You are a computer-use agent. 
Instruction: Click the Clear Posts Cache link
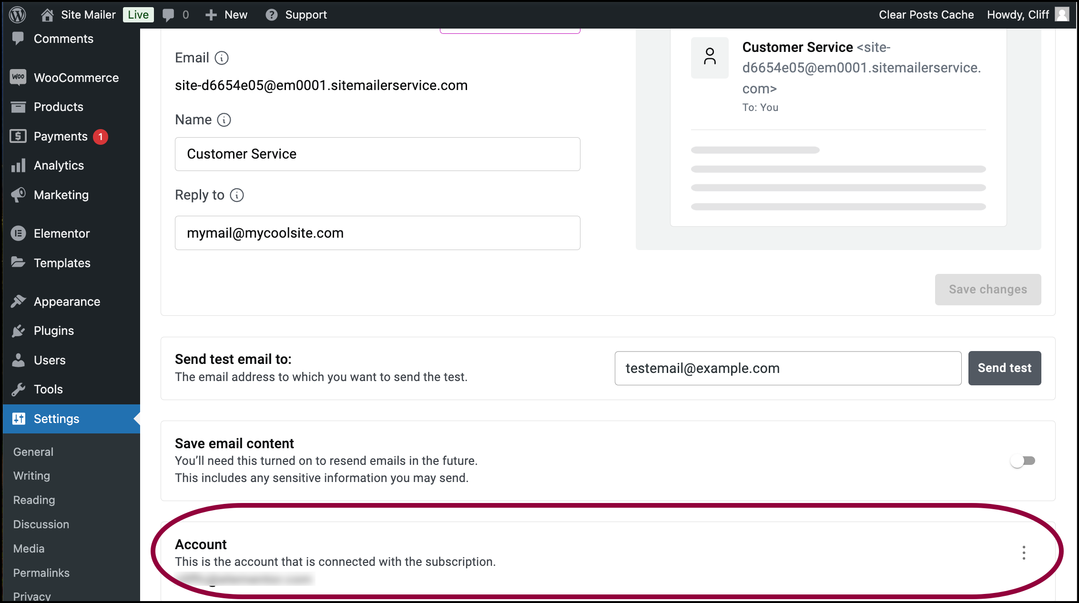[x=926, y=14]
